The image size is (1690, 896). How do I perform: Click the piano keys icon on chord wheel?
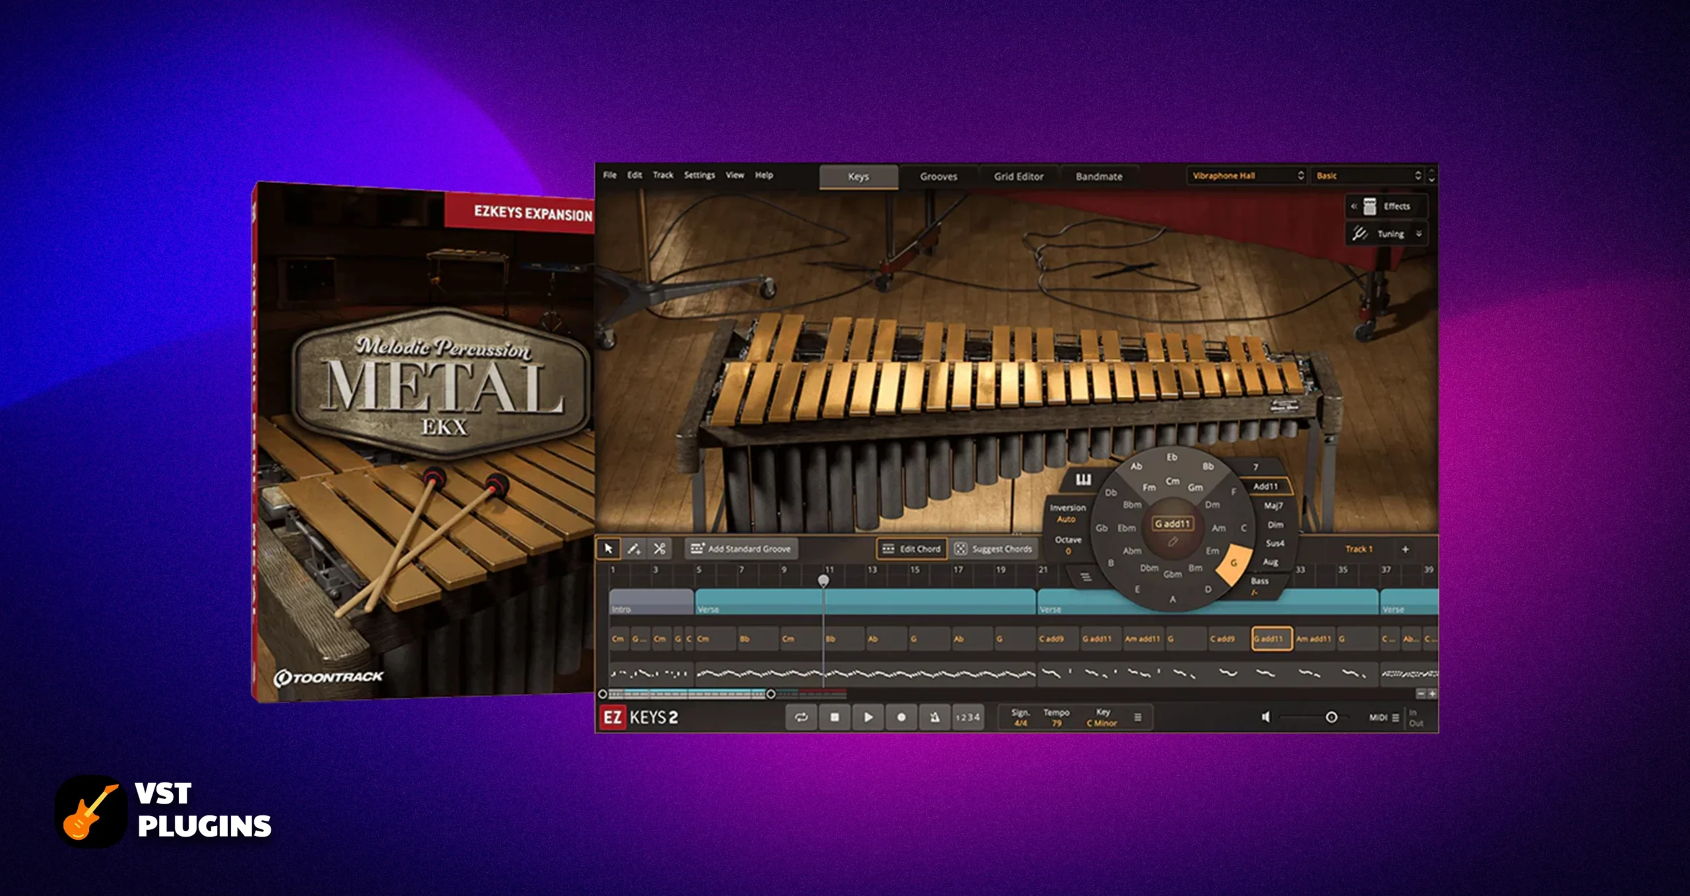[1083, 479]
